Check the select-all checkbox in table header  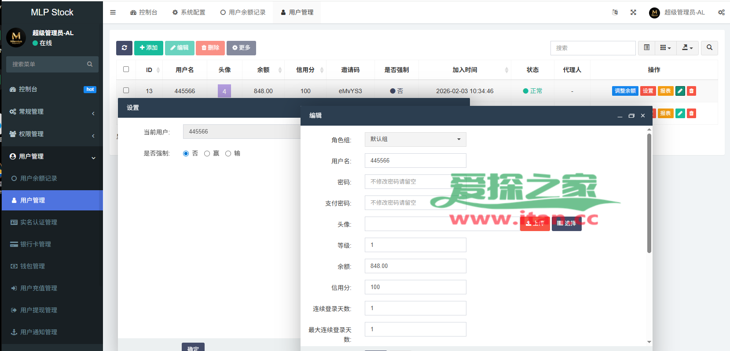click(x=126, y=69)
